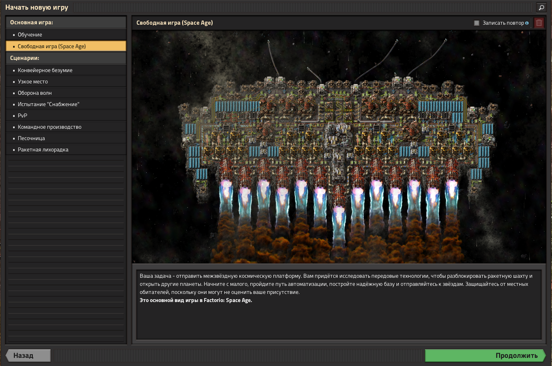Select the Командное производство scenario
552x366 pixels.
click(x=66, y=127)
